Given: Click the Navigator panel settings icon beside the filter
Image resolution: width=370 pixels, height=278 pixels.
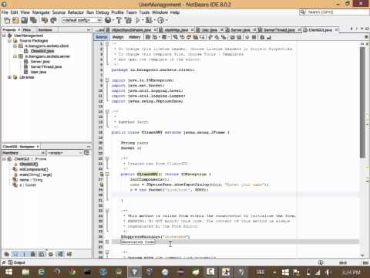Looking at the screenshot, I should coord(87,153).
